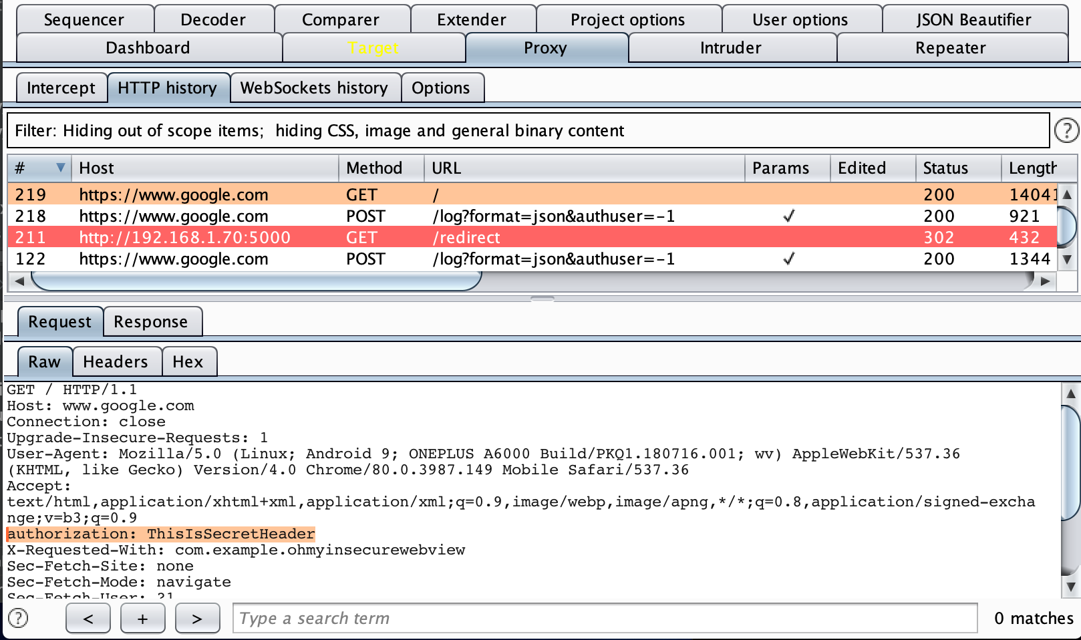Open the JSON Beautifier tab
Image resolution: width=1081 pixels, height=640 pixels.
click(974, 19)
